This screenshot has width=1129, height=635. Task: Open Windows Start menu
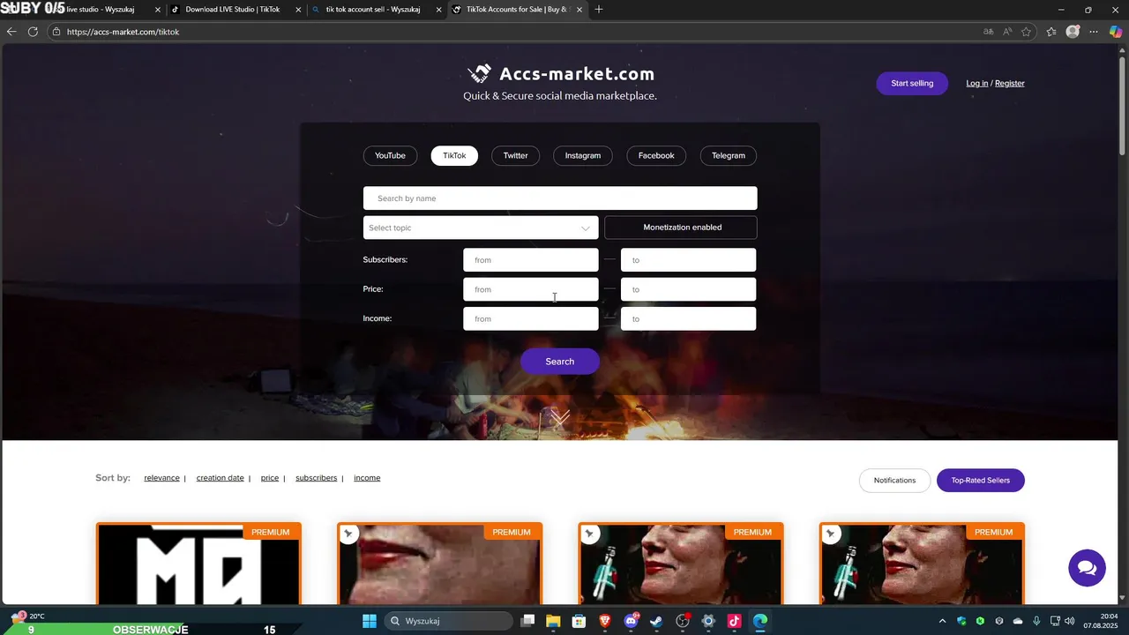click(x=370, y=621)
